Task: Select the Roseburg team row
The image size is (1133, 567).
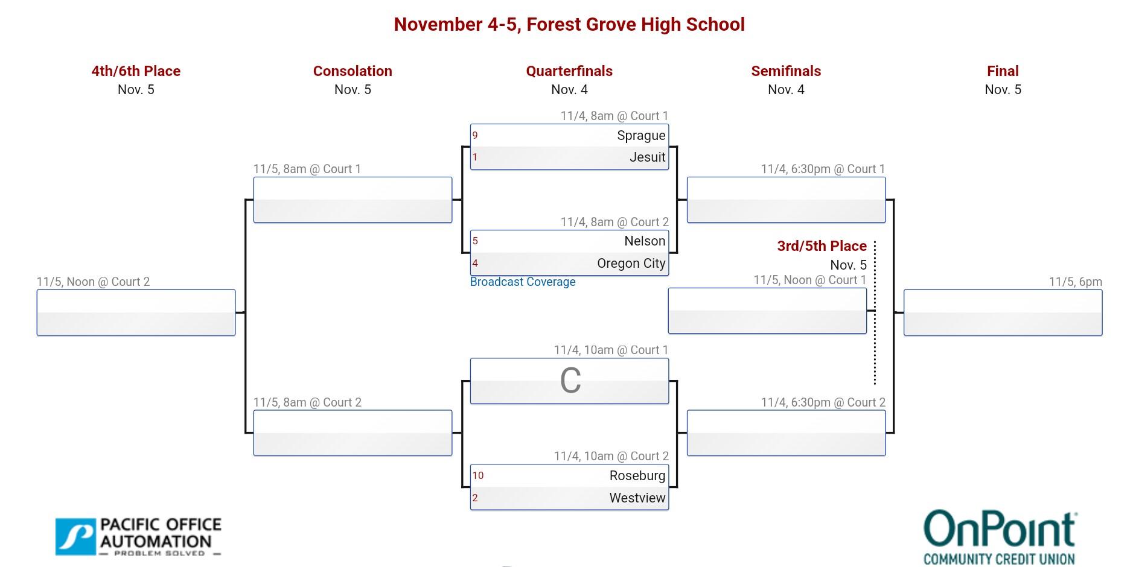Action: pos(569,476)
